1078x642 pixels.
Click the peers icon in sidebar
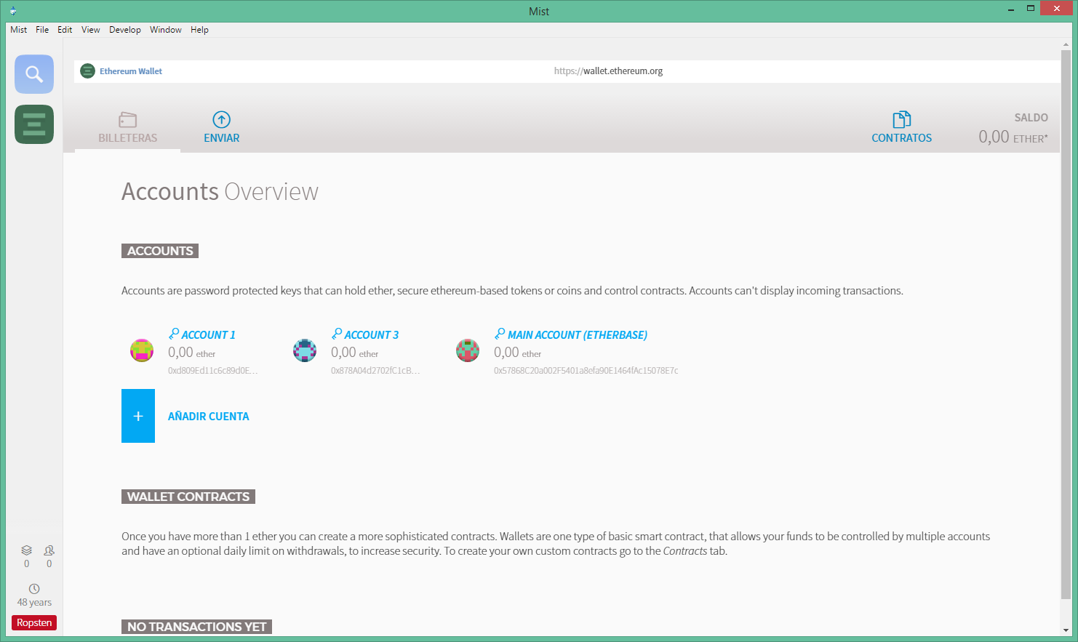(49, 550)
